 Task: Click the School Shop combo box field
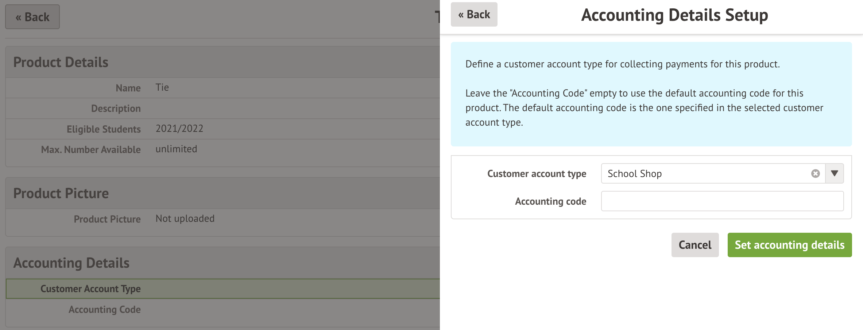tap(704, 174)
